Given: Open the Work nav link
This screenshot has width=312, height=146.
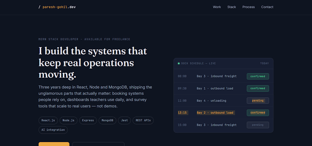Looking at the screenshot, I should [217, 7].
